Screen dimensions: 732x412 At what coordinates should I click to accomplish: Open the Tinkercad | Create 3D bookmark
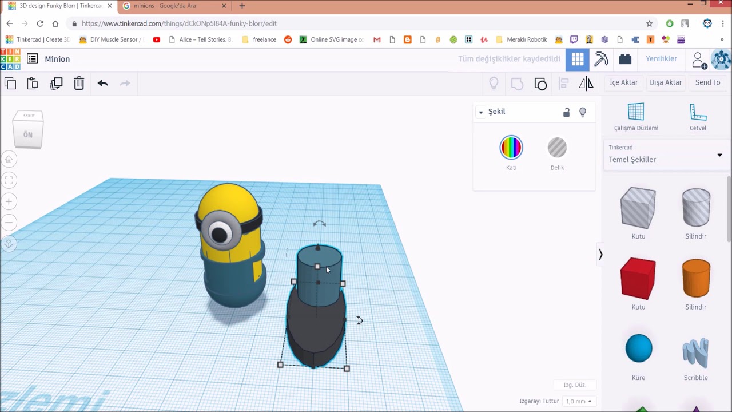[x=38, y=39]
